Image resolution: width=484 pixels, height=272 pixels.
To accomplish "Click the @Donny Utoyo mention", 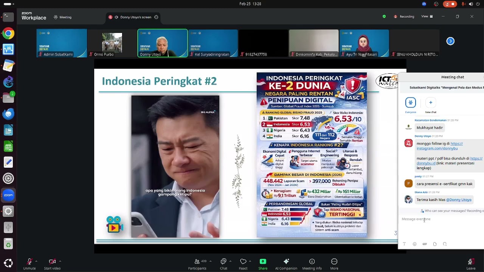I will coord(459,200).
